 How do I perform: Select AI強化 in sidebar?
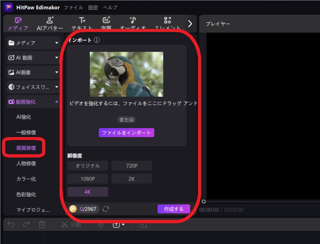pyautogui.click(x=24, y=117)
